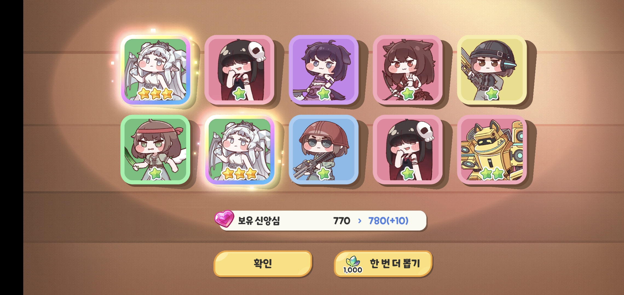This screenshot has height=295, width=624.
Task: Select the top-row white-haired three-star angel card
Action: (x=155, y=70)
